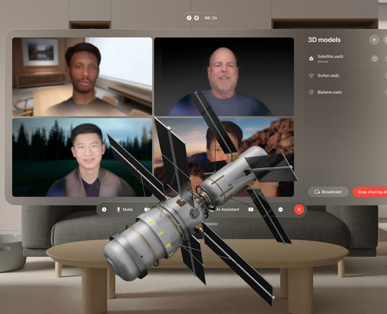Click the highlighted cube icon next to Satellite.usdz
Viewport: 387px width, 314px height.
pyautogui.click(x=311, y=59)
